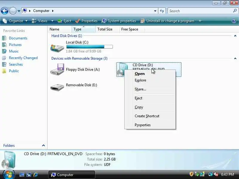Screen dimensions: 239x179
Task: Expand the Folders pane
Action: pos(43,146)
